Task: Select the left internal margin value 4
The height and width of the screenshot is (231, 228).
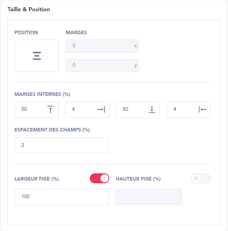Action: [x=175, y=109]
